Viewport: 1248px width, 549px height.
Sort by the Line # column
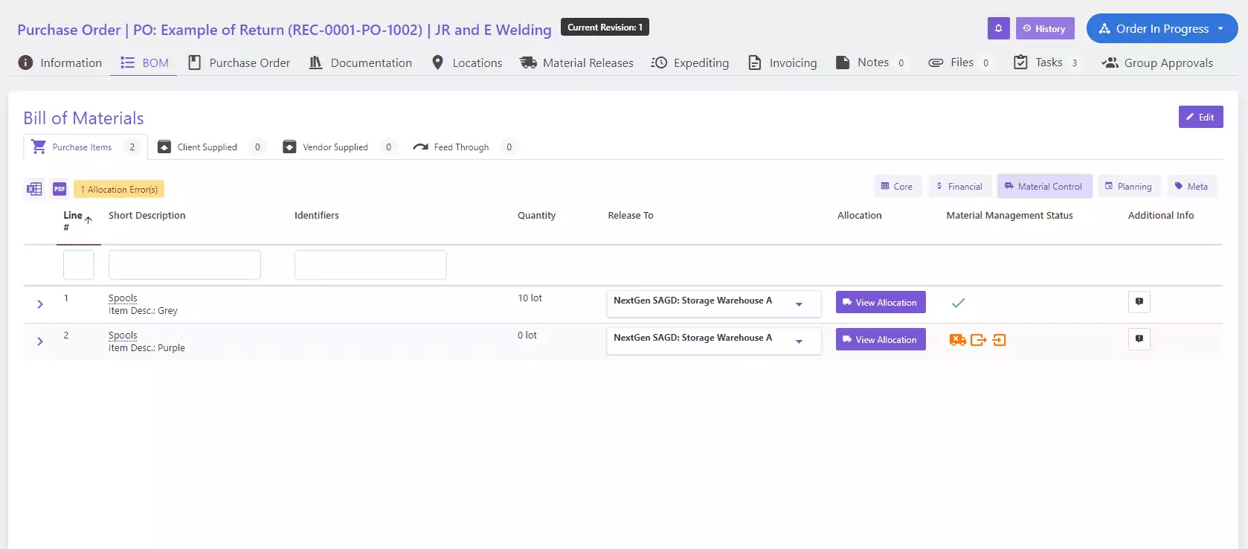tap(77, 221)
